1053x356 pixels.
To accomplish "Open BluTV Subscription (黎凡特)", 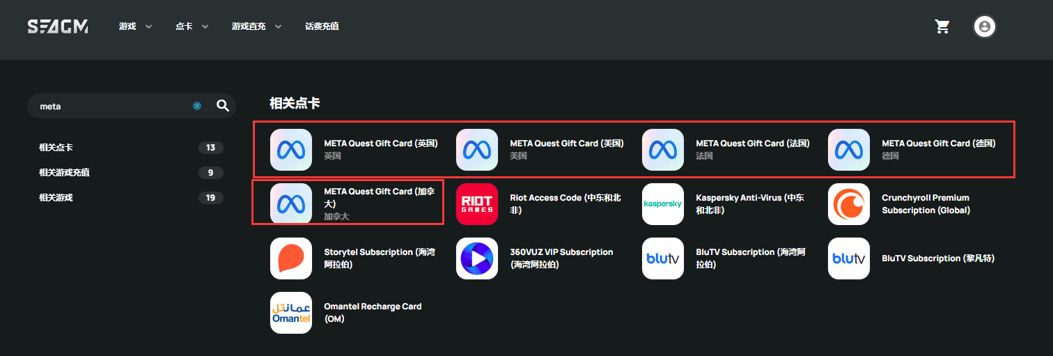I will (x=938, y=258).
